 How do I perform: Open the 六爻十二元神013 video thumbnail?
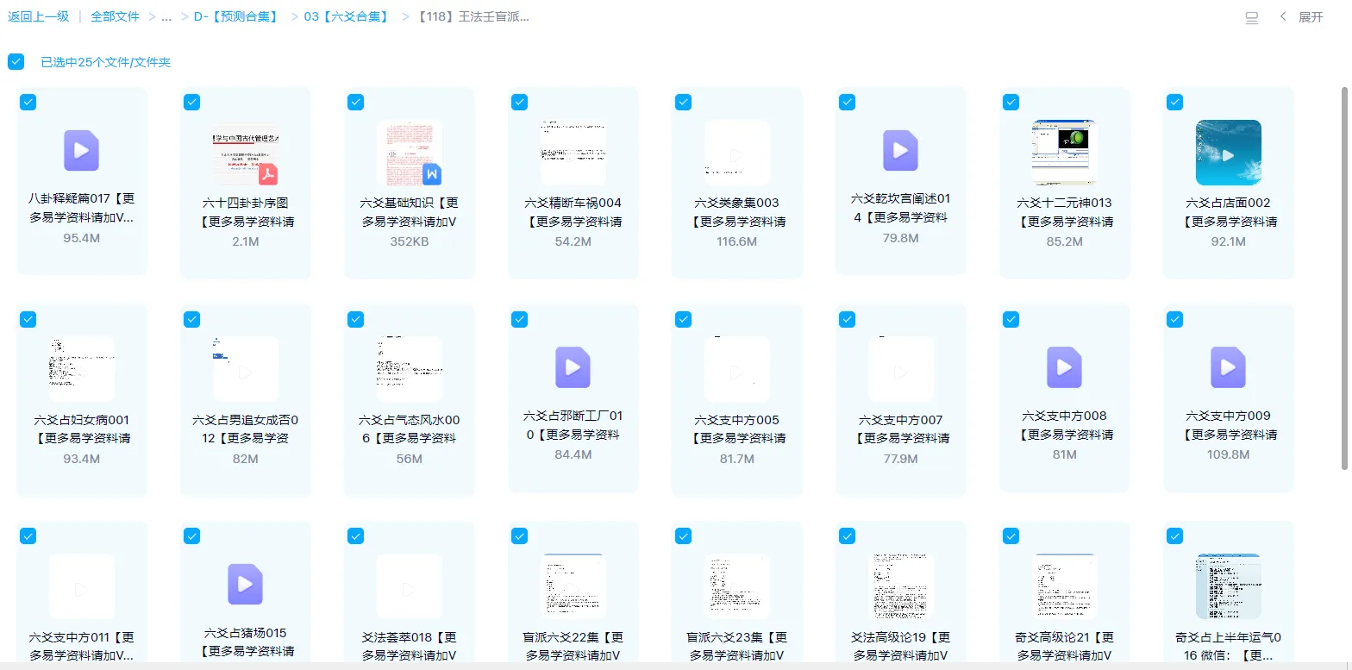(1064, 153)
